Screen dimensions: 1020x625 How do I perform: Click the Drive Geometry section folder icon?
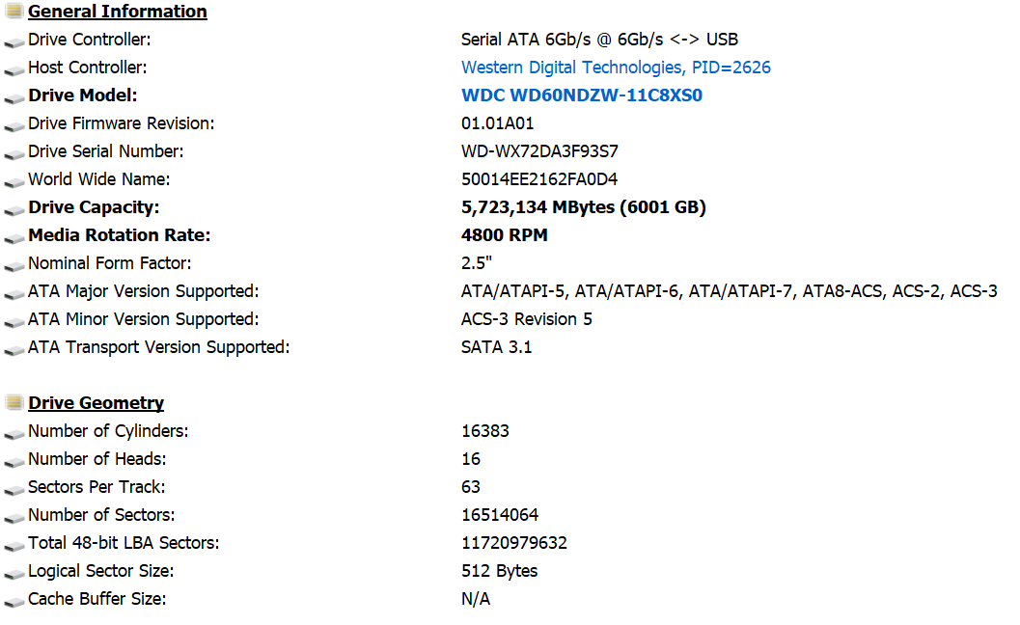pyautogui.click(x=14, y=402)
